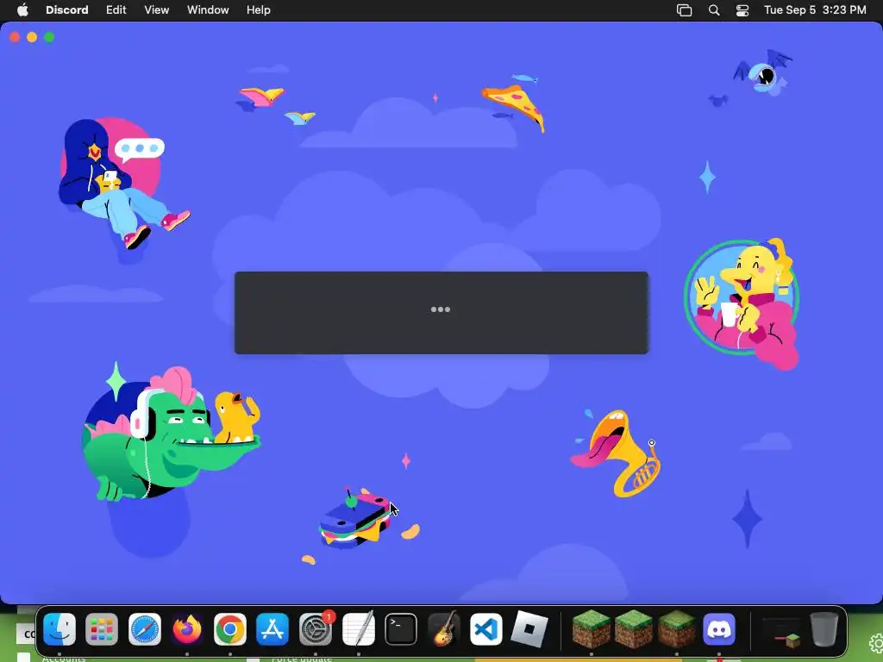The height and width of the screenshot is (662, 883).
Task: Open the Edit menu
Action: coord(116,9)
